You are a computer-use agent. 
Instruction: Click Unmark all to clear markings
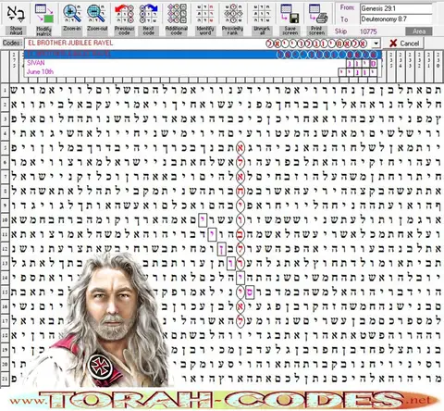[x=262, y=19]
